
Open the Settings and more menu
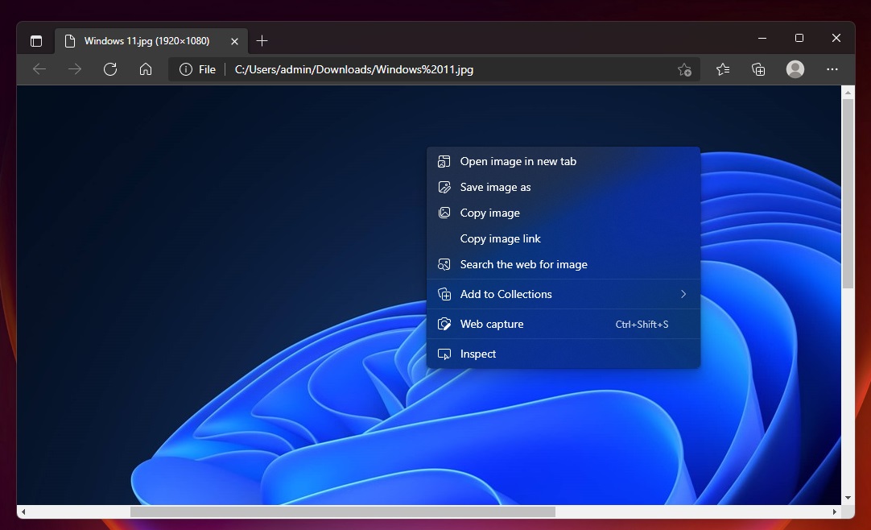832,69
